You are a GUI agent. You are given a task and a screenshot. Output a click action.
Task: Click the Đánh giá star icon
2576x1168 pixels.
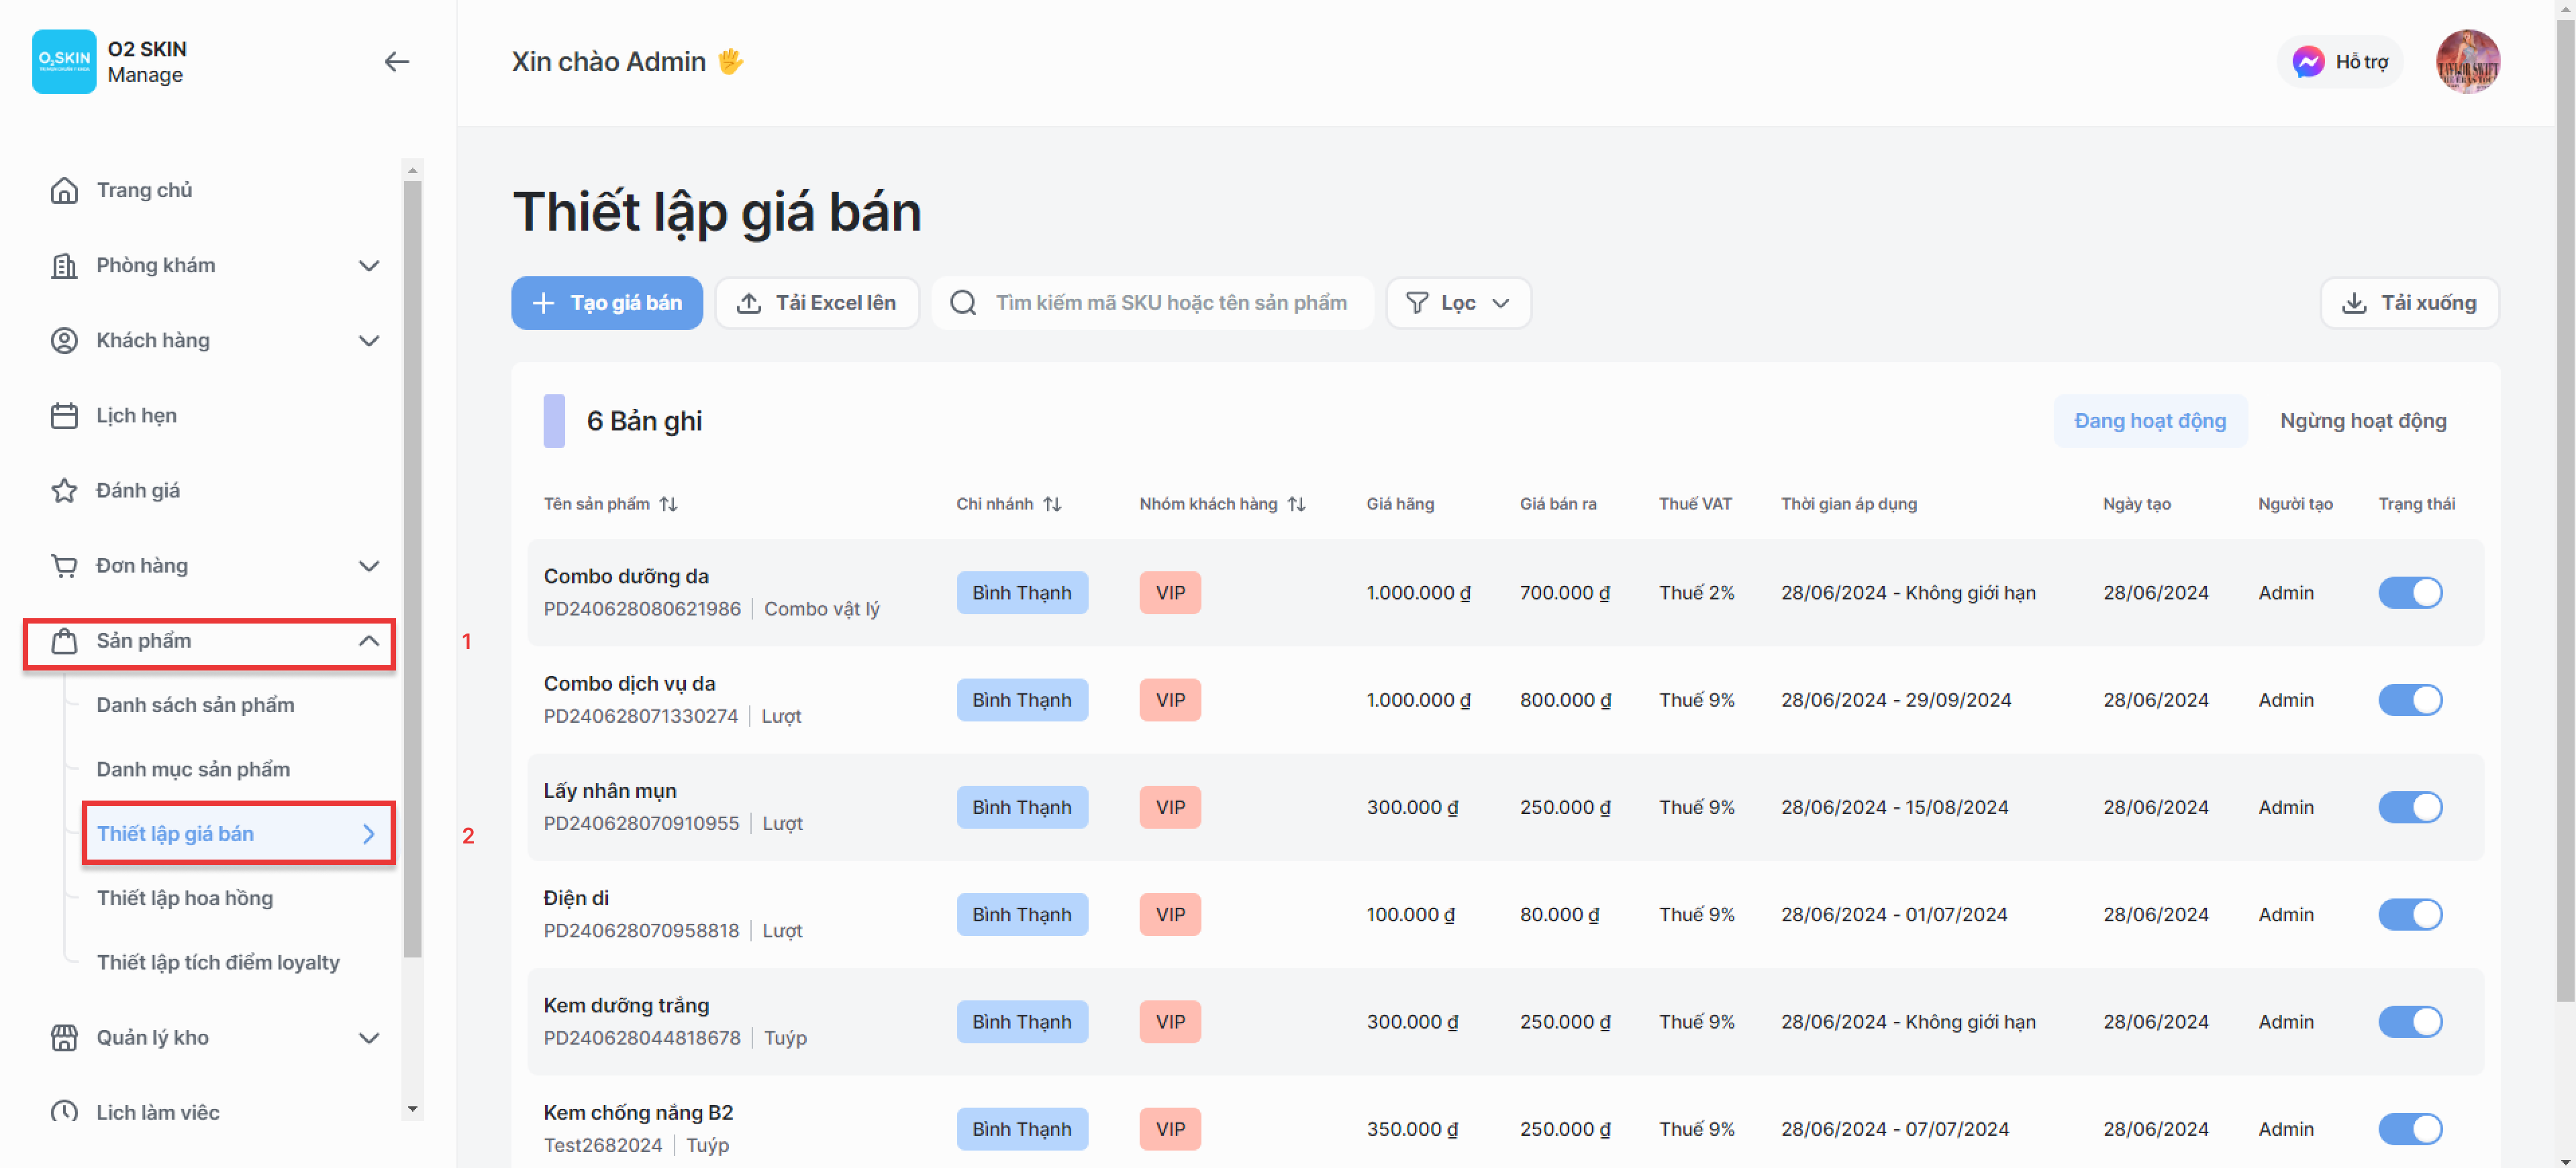64,491
